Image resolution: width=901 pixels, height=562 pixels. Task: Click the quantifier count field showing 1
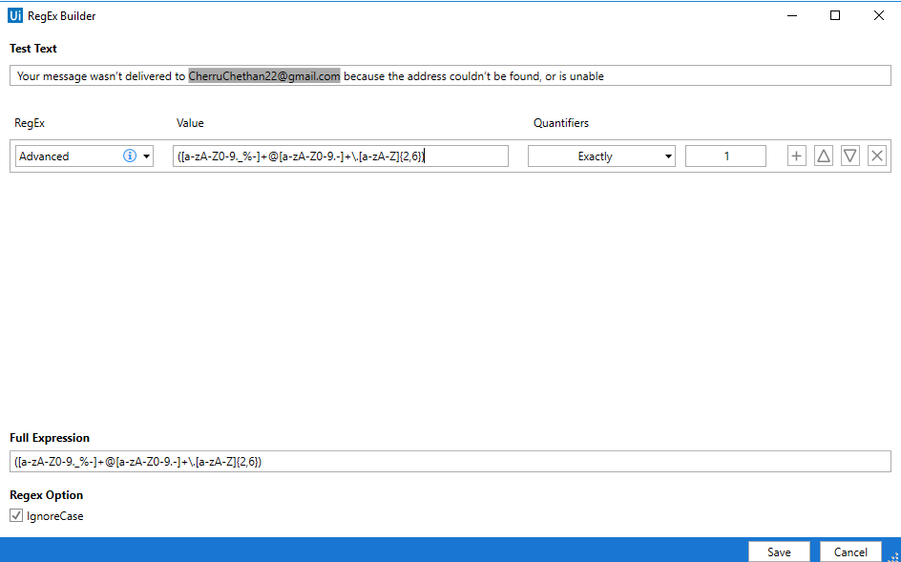point(725,156)
